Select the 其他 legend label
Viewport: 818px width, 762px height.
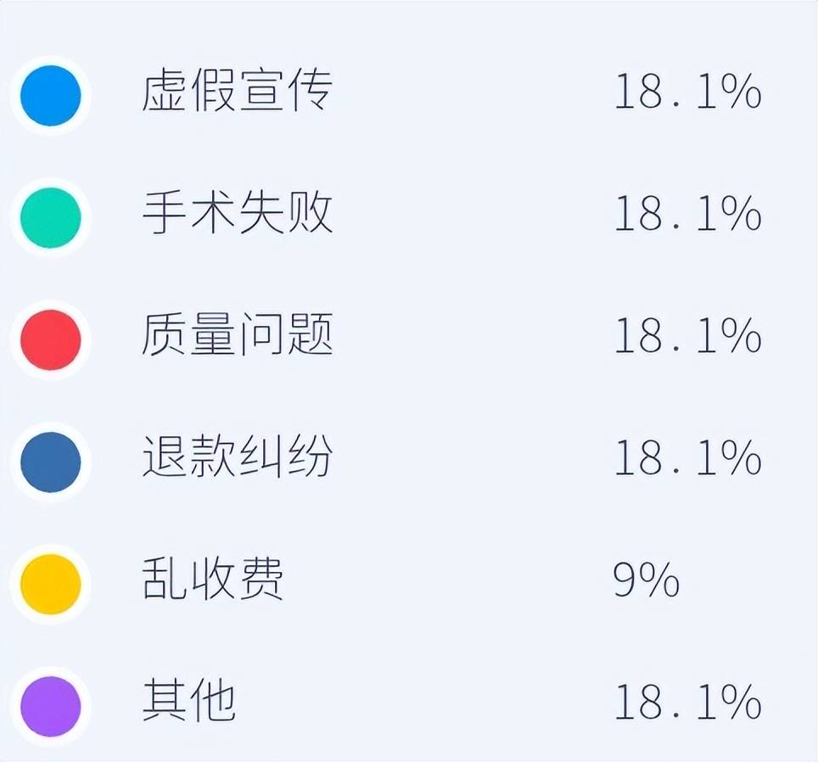188,703
